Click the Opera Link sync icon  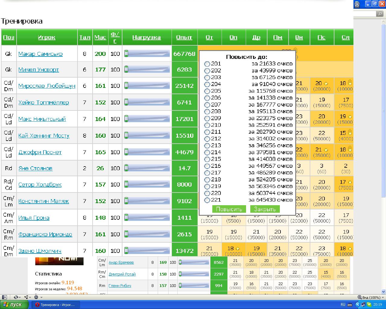click(x=16, y=297)
